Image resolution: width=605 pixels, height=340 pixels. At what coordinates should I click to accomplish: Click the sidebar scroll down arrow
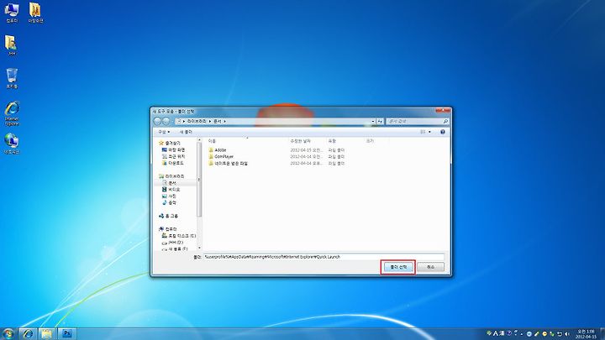[199, 248]
